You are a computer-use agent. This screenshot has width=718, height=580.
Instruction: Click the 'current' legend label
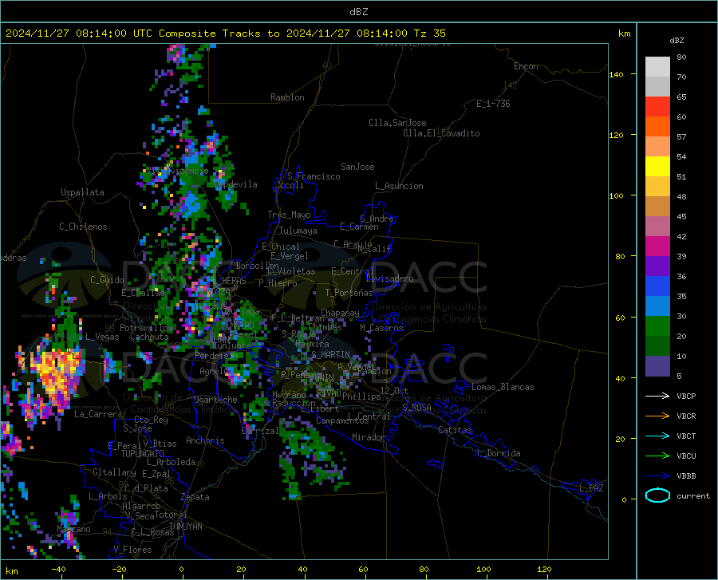point(693,495)
